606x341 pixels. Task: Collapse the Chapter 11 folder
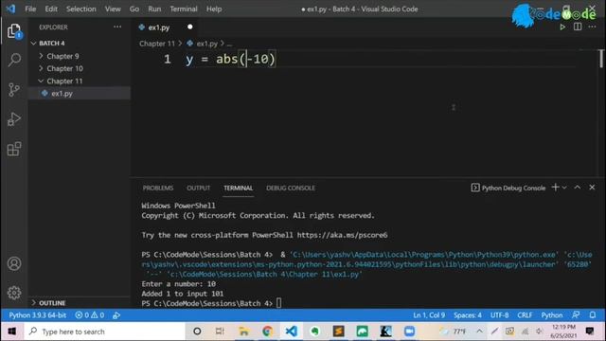(64, 81)
